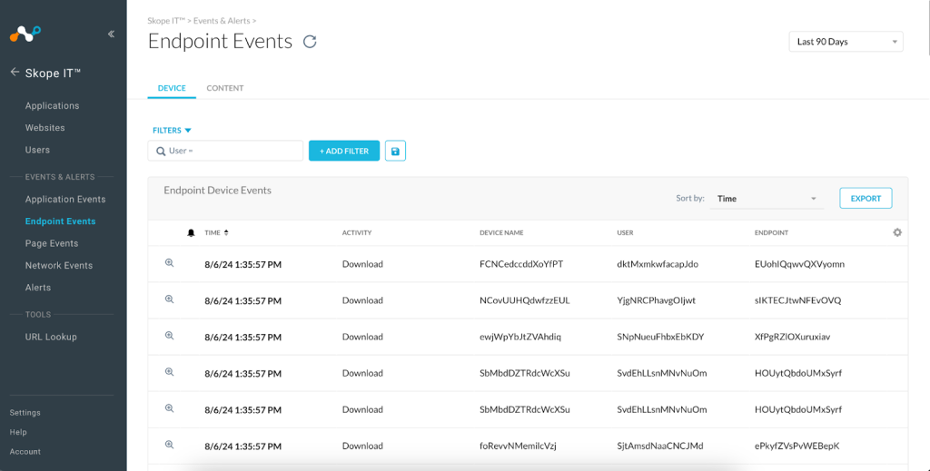Open Network Events in sidebar
The image size is (930, 471).
[x=59, y=265]
